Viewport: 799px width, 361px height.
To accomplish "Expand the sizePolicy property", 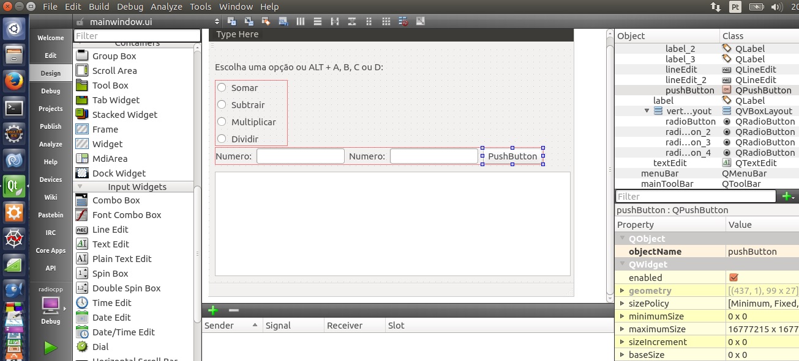I will tap(622, 304).
